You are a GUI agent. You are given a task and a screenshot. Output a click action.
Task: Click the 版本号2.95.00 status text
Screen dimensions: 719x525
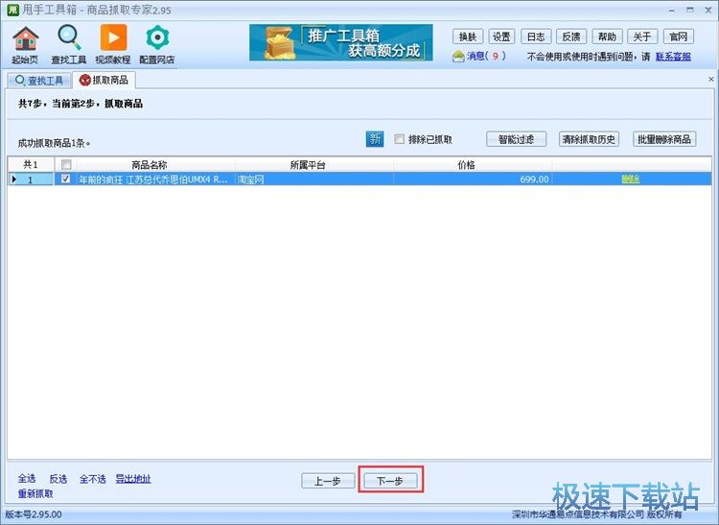pos(33,514)
